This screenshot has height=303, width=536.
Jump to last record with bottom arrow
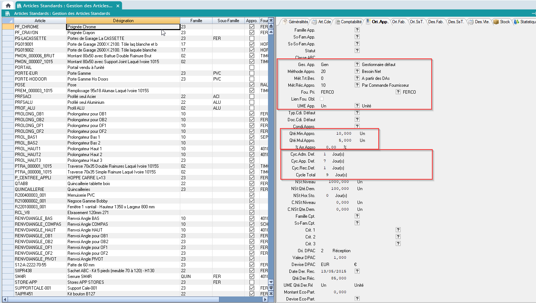click(x=271, y=294)
